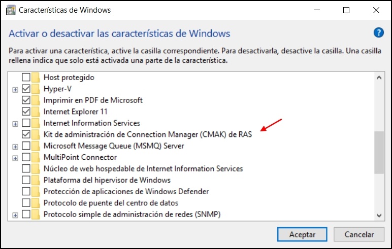Uncheck the CMAK de RAS checkbox
Screen dimensions: 392x249
pos(26,134)
